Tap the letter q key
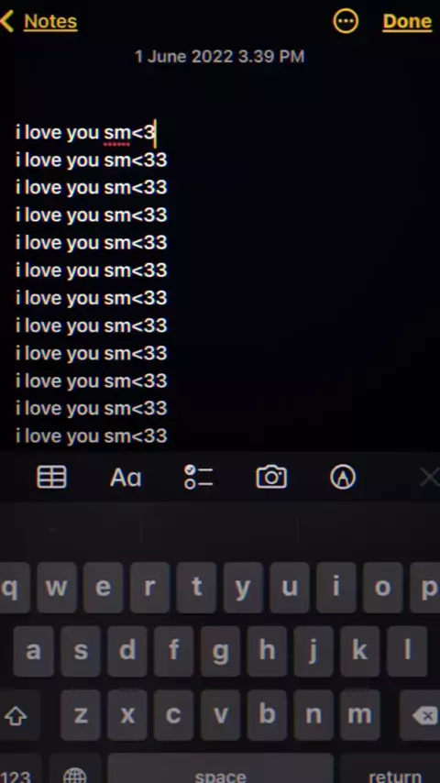 pos(12,588)
